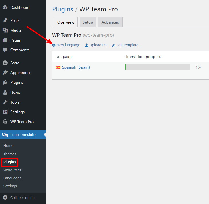Click the Tools wrench icon

(5, 102)
